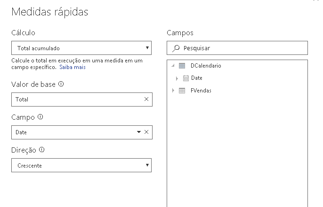Click the magnifying glass search icon
The height and width of the screenshot is (207, 323).
pyautogui.click(x=176, y=48)
